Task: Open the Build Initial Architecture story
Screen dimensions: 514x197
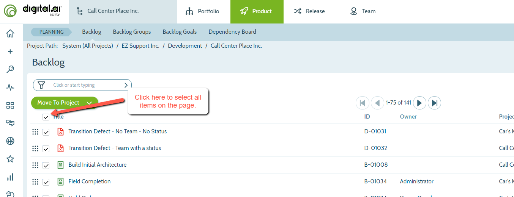Action: pos(97,165)
